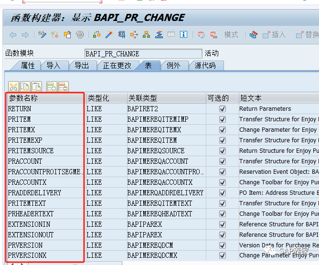Display the object list hierarchy icon
The image size is (319, 265).
pyautogui.click(x=146, y=35)
